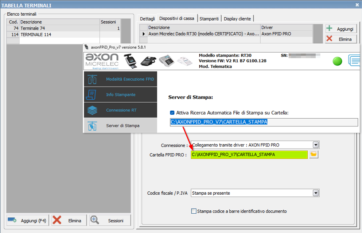This screenshot has height=233, width=362.
Task: Click the row selector arrow of the device row
Action: tap(144, 34)
